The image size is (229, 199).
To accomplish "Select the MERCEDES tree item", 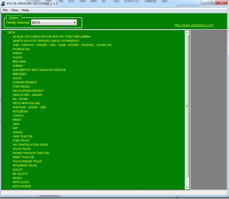I will click(x=20, y=74).
